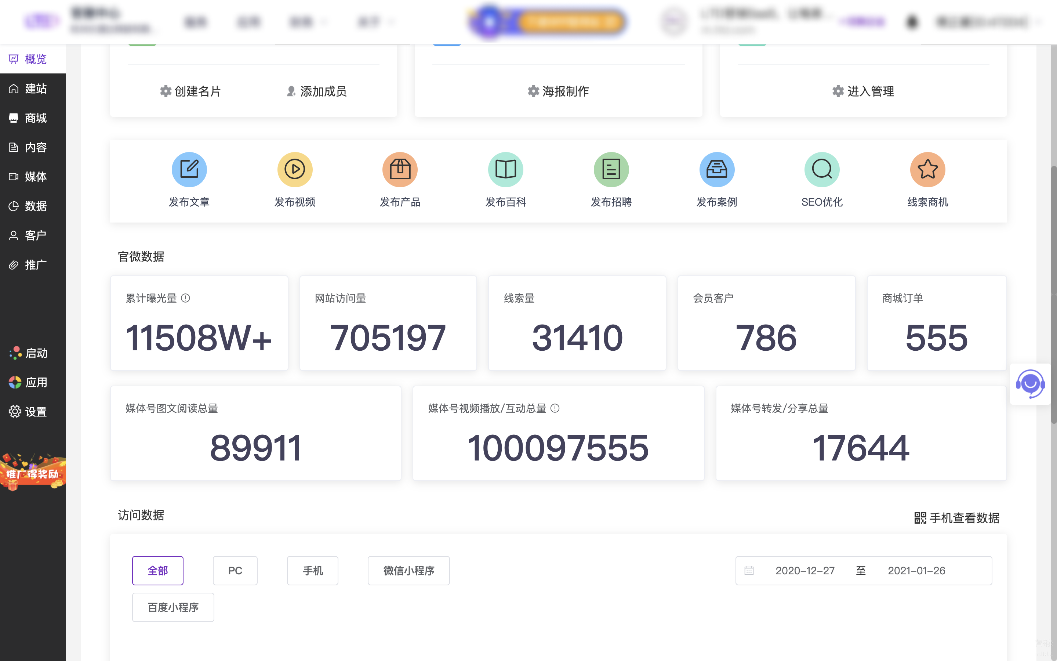Click 手机查看数据 QR code link
This screenshot has width=1057, height=661.
[x=956, y=518]
